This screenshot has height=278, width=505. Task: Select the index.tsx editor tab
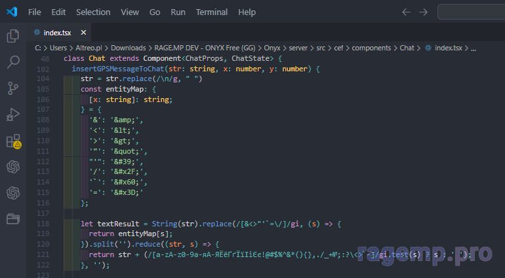[x=58, y=32]
